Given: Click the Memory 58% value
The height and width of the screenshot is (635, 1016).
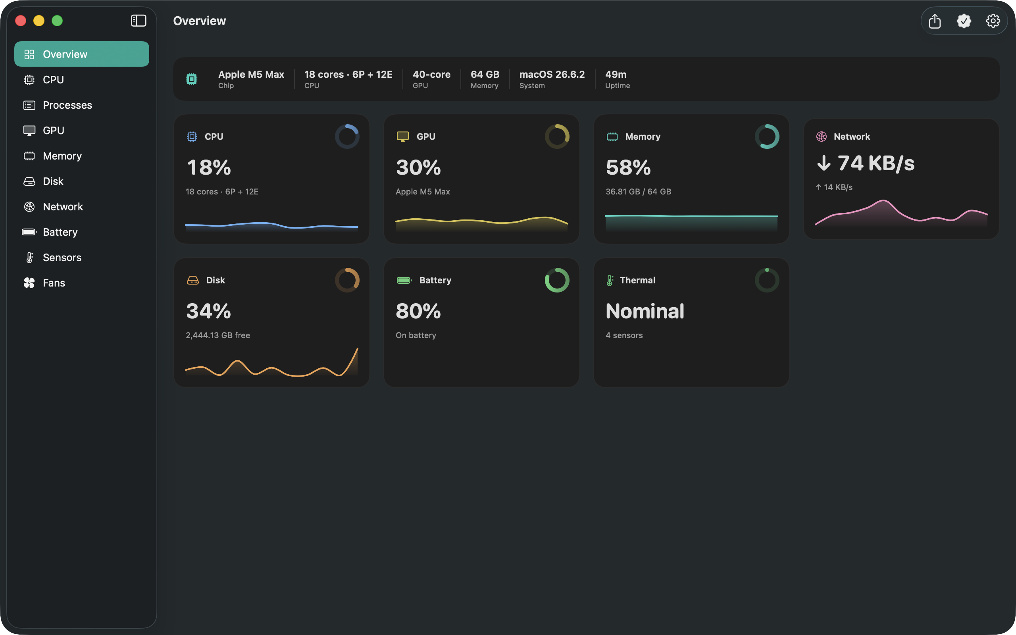Looking at the screenshot, I should point(628,167).
